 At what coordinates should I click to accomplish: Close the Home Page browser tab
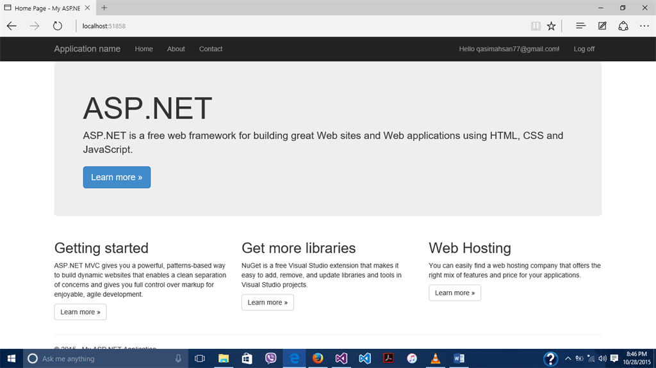pos(87,8)
